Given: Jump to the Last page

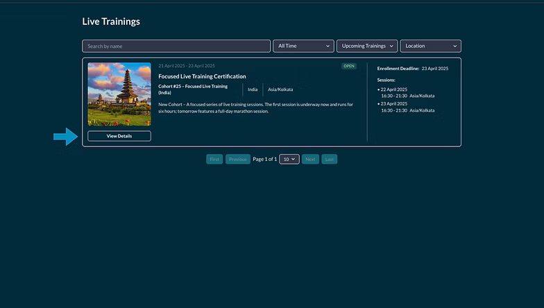Looking at the screenshot, I should (329, 160).
